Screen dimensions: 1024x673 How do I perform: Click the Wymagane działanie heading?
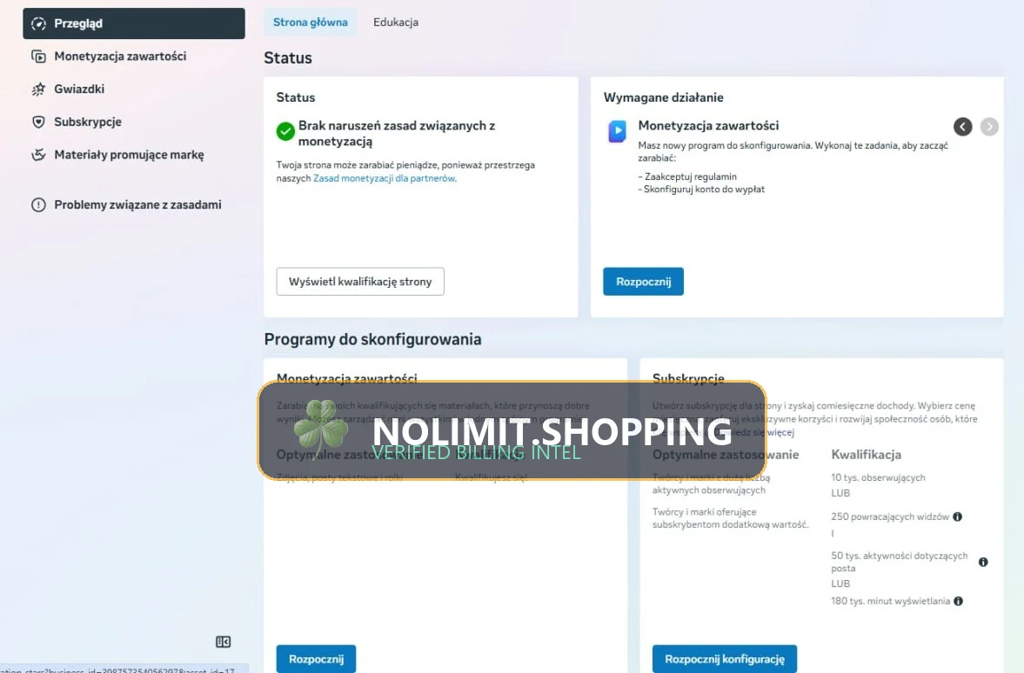664,97
